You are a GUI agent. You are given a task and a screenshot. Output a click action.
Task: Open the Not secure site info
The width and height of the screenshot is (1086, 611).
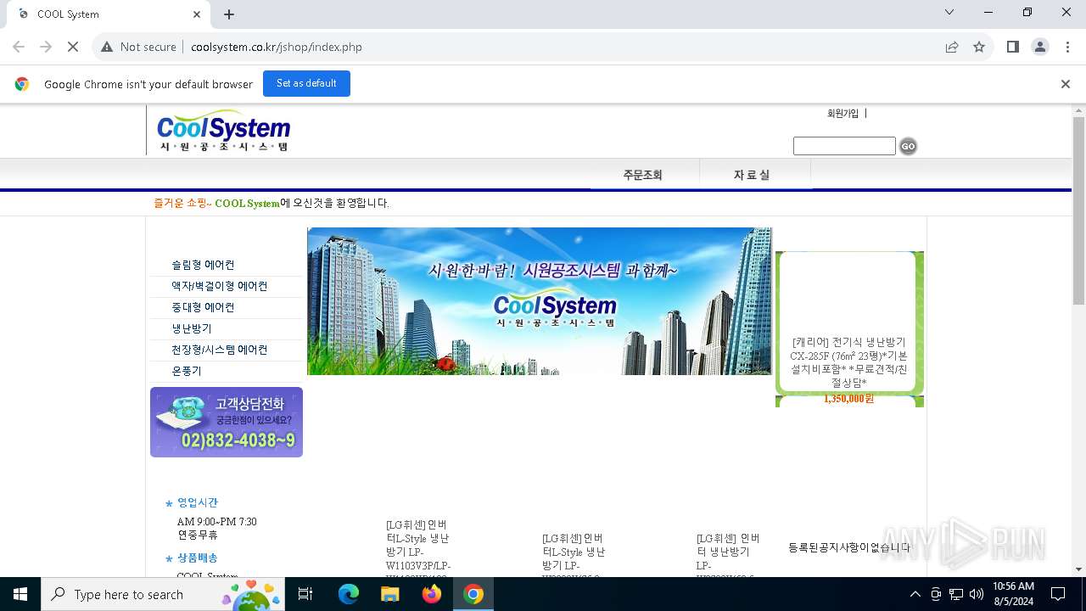click(x=138, y=47)
